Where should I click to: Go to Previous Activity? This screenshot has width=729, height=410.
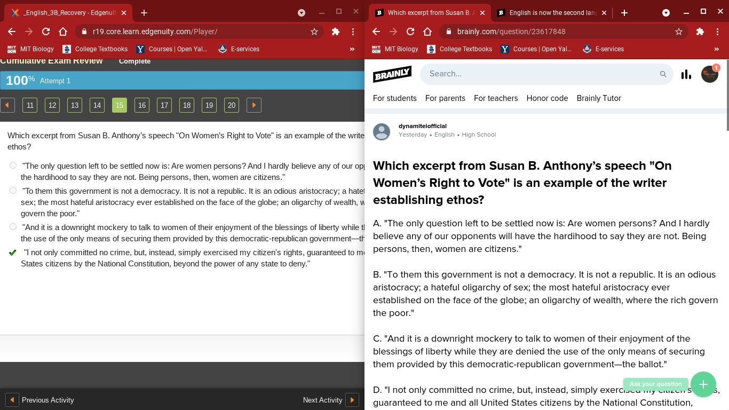[40, 400]
